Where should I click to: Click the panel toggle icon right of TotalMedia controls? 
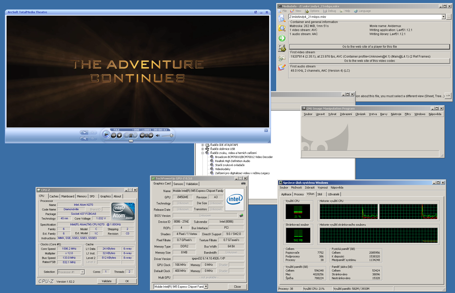tap(266, 130)
